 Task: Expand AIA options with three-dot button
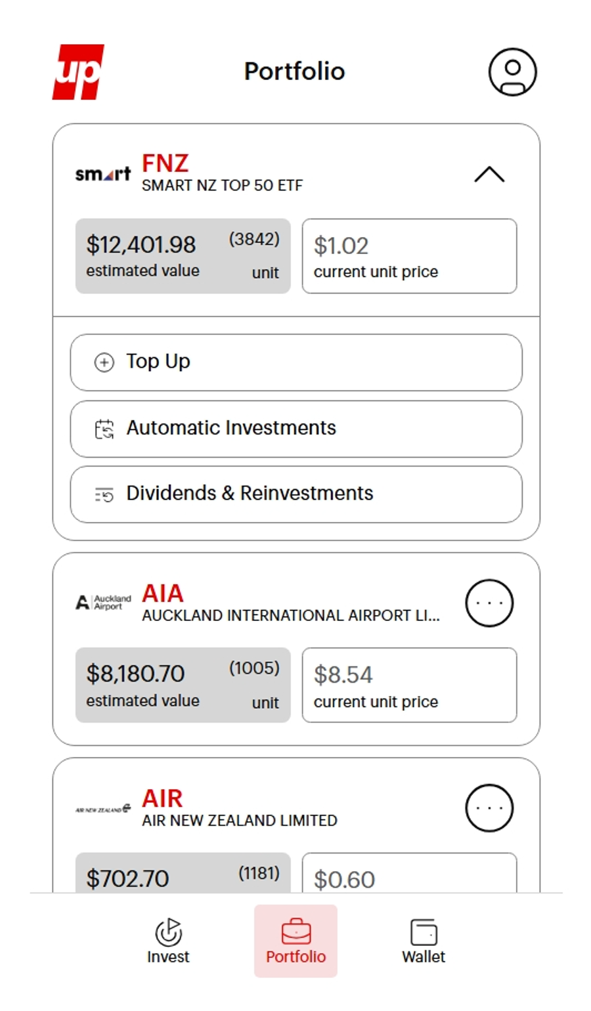tap(489, 603)
